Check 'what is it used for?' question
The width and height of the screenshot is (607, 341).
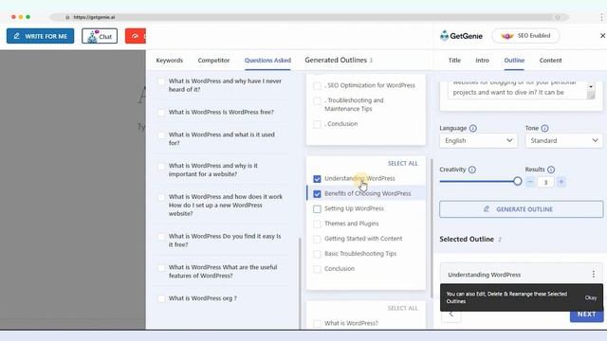pyautogui.click(x=161, y=135)
